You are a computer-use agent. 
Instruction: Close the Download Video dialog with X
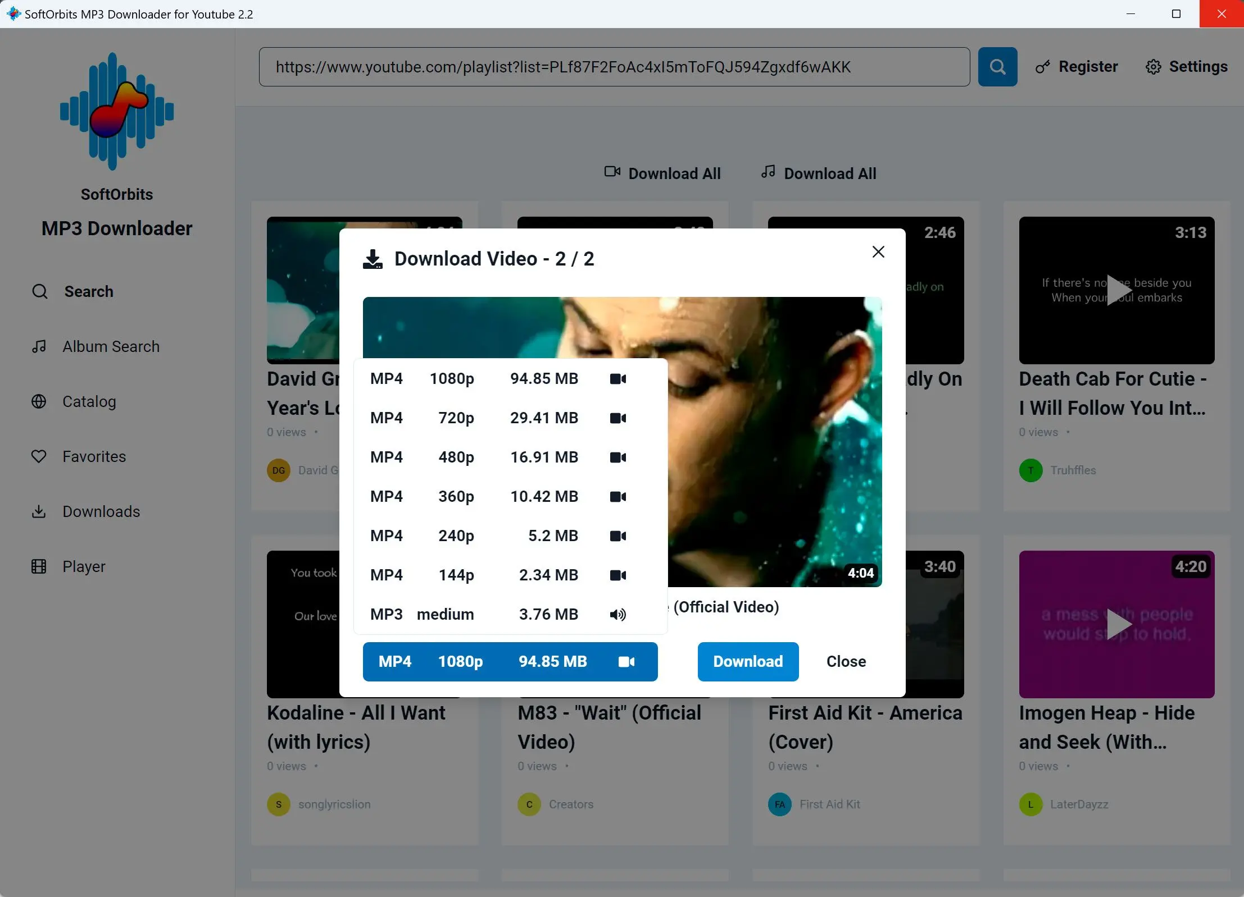878,251
